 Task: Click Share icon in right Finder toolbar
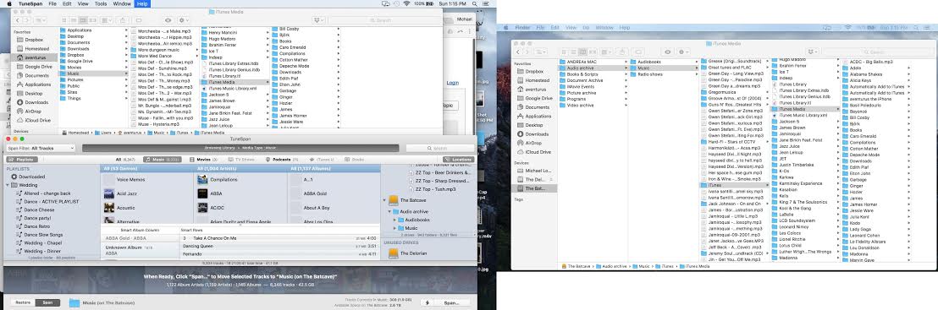pyautogui.click(x=622, y=52)
